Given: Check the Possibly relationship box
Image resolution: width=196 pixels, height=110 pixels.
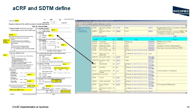Looking at the screenshot, I should pyautogui.click(x=40, y=45).
